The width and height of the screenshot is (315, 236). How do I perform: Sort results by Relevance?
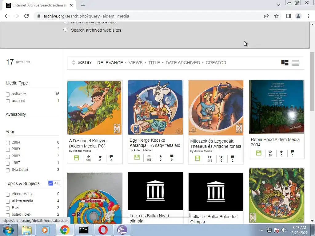coord(110,63)
